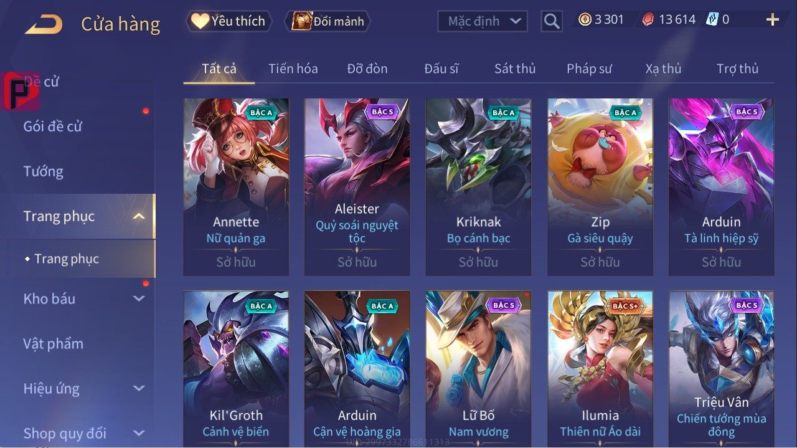
Task: Open the Ilumia Thiên nữ Áo dài card
Action: [600, 369]
